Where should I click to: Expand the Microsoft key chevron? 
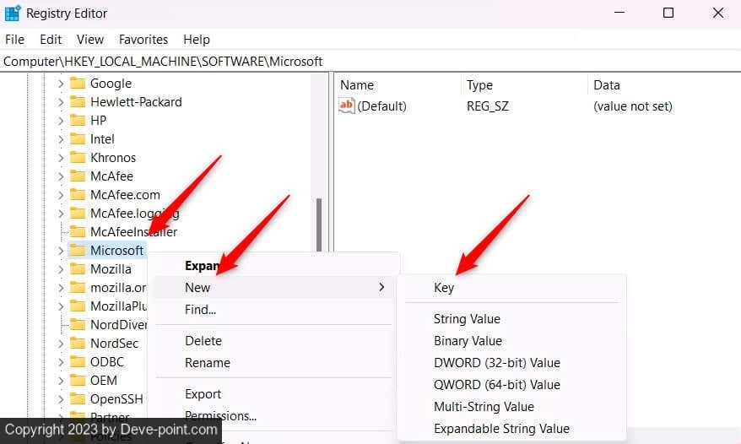click(60, 251)
